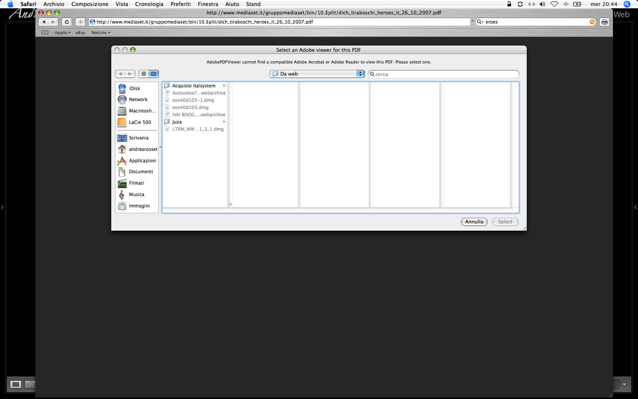This screenshot has height=399, width=638.
Task: Click the Safari address bar URL
Action: pyautogui.click(x=280, y=22)
